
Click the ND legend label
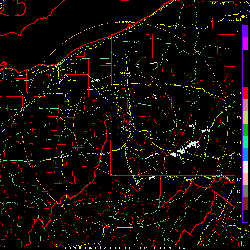pos(238,216)
